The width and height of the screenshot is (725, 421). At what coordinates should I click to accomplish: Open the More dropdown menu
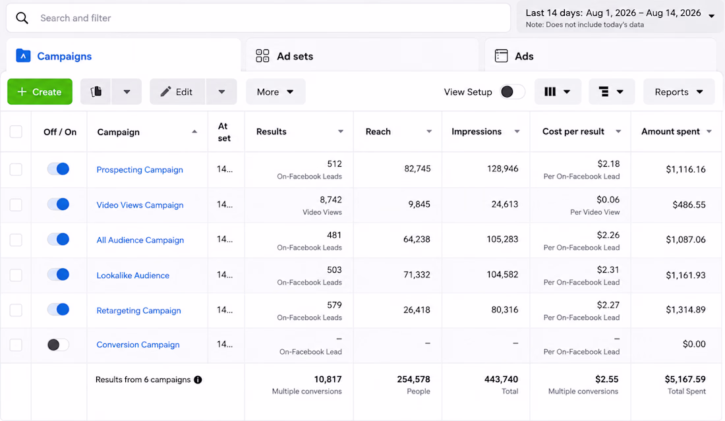[275, 92]
